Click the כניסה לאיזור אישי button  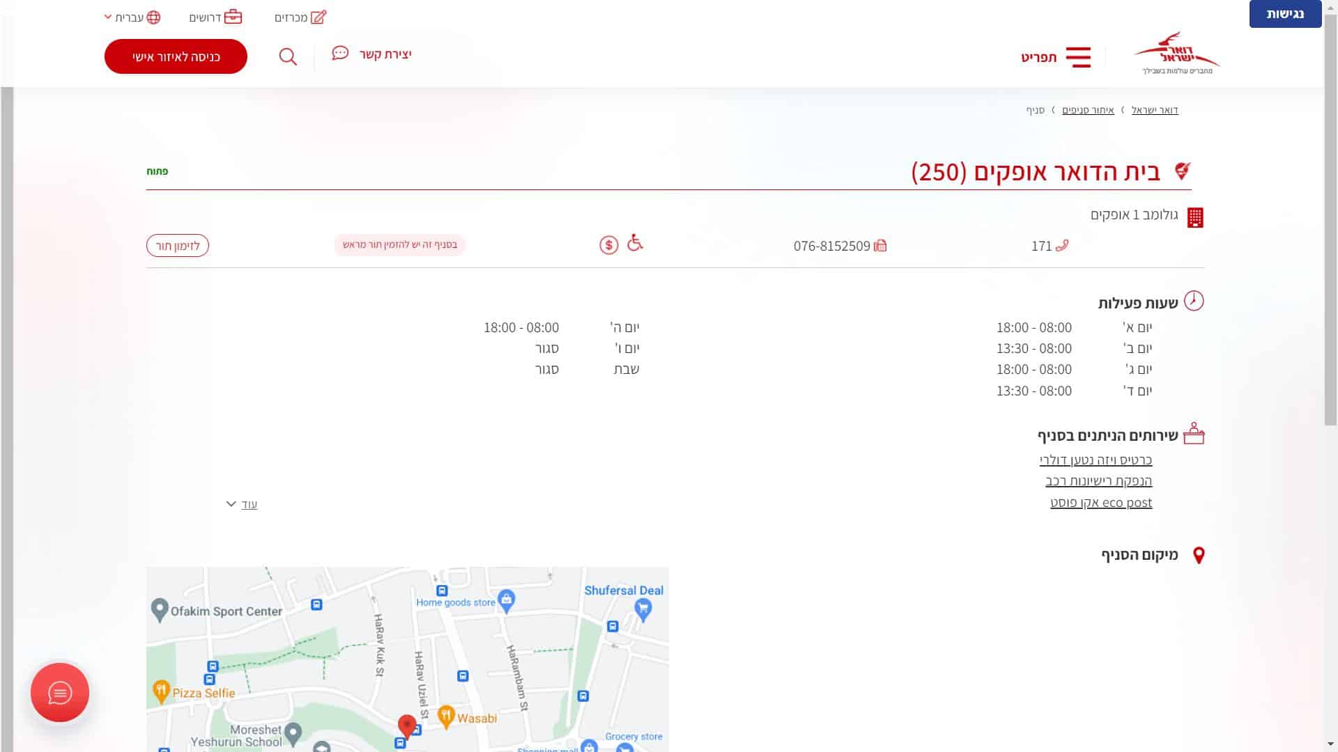coord(176,56)
